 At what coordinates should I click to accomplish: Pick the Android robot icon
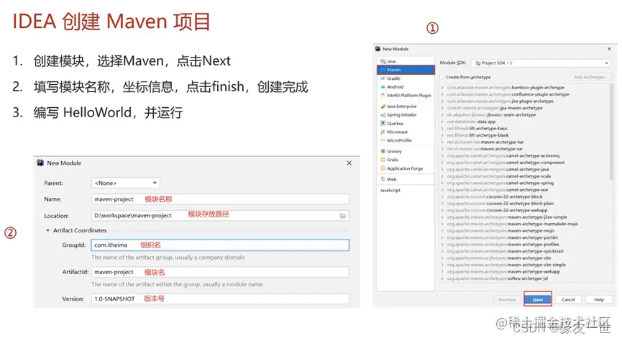point(383,86)
